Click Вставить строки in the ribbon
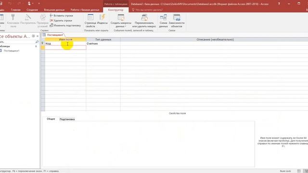This screenshot has width=308, height=173. click(x=61, y=15)
